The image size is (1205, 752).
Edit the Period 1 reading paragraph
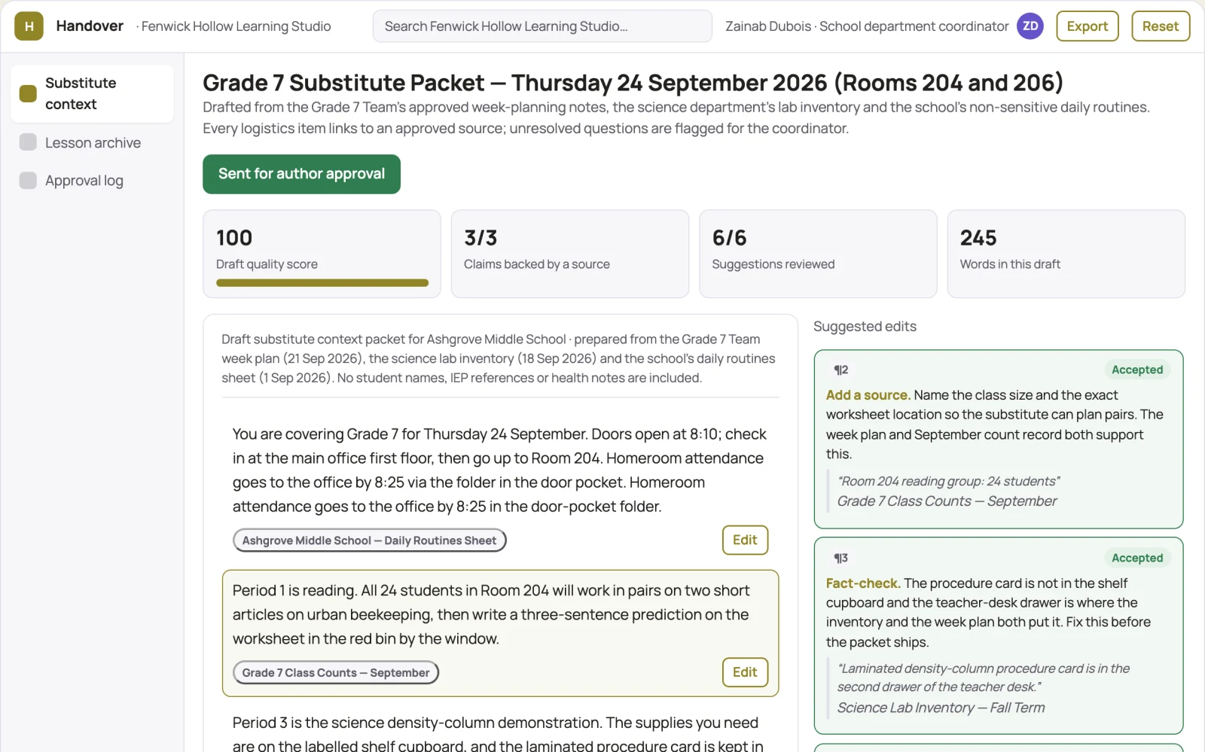click(x=745, y=672)
